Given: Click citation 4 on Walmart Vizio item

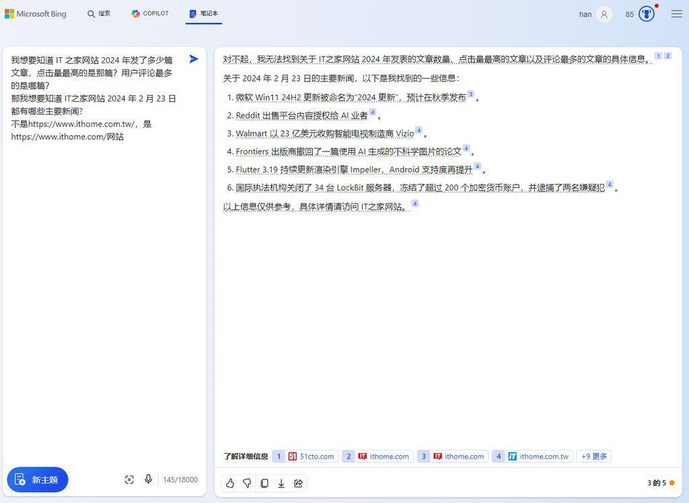Looking at the screenshot, I should pyautogui.click(x=419, y=130).
